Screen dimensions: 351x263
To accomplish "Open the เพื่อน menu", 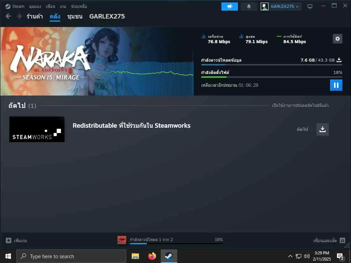I will pyautogui.click(x=50, y=7).
